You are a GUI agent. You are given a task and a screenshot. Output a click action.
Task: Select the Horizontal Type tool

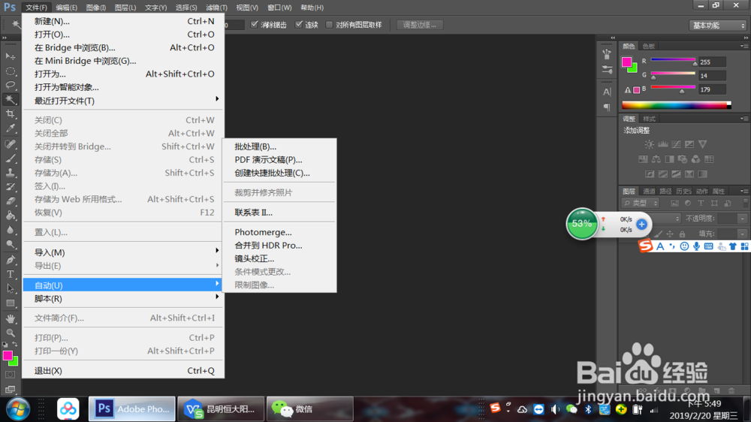(x=10, y=274)
